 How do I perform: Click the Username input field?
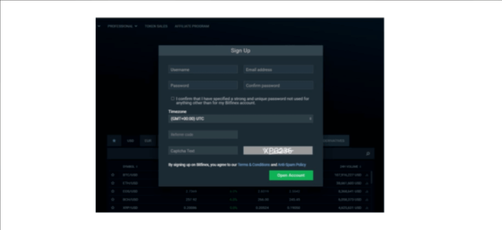203,70
